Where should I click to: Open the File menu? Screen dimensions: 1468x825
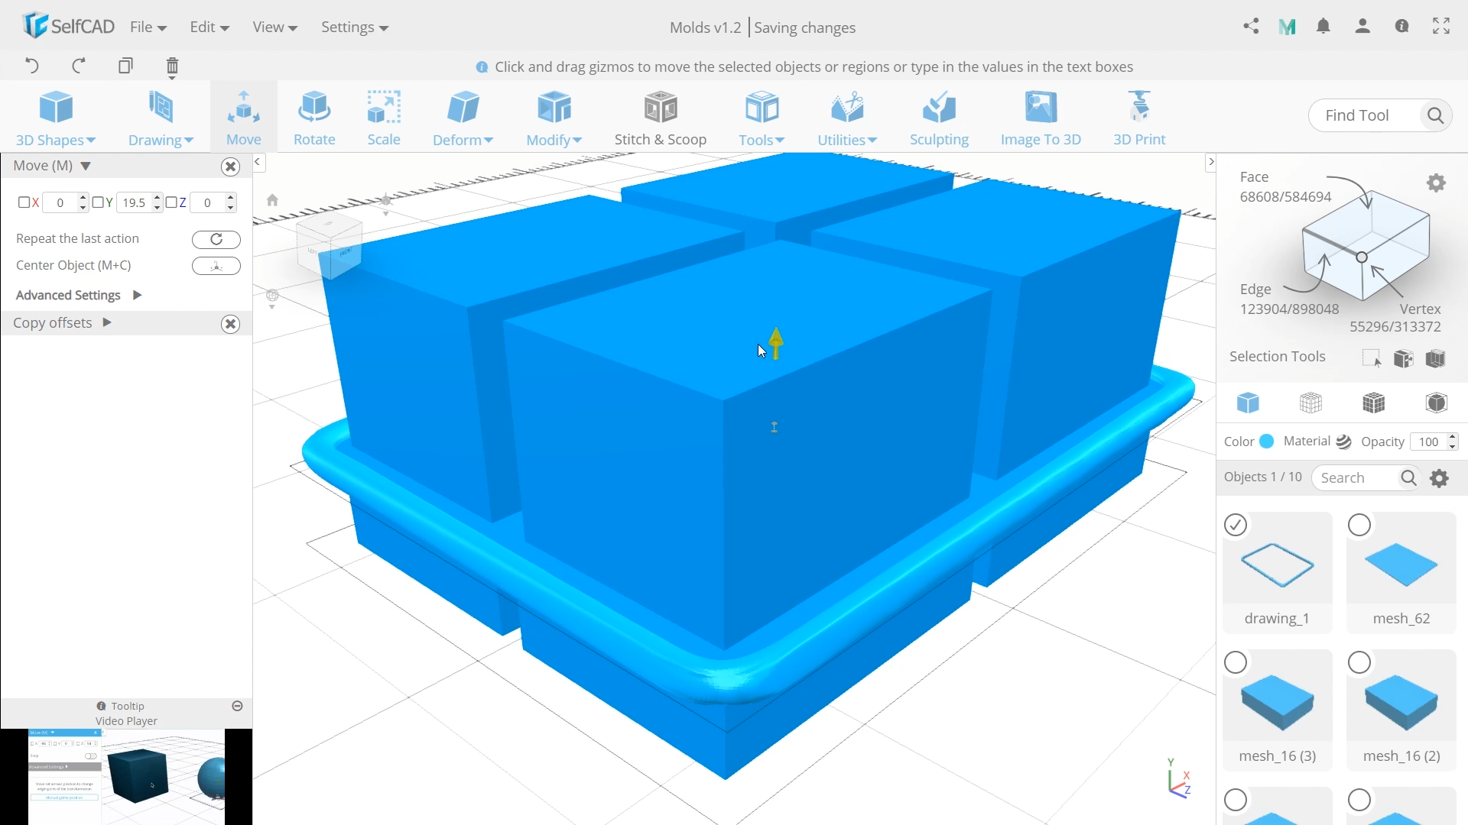[148, 27]
